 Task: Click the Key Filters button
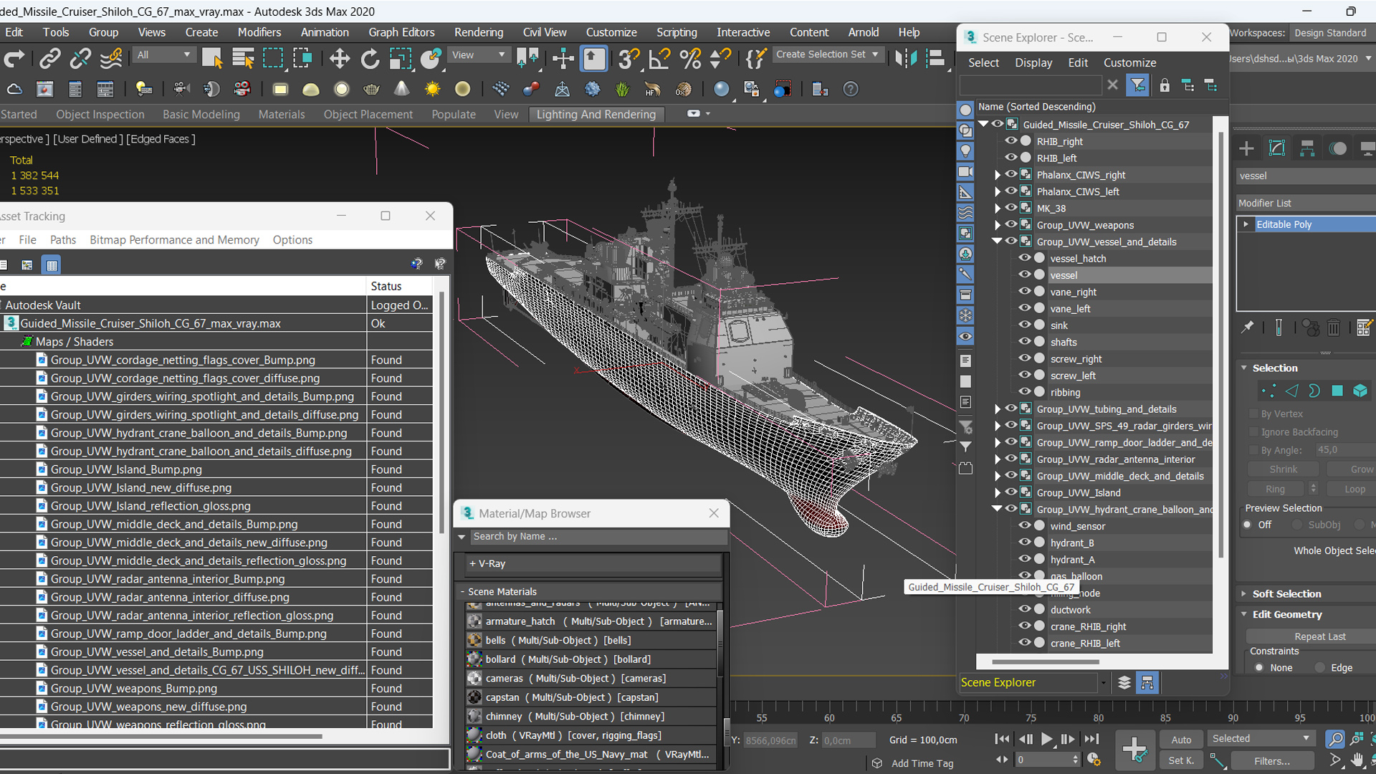tap(1272, 761)
